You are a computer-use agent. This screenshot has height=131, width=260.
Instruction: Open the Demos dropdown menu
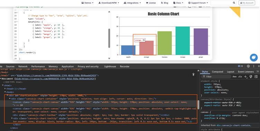[87, 3]
